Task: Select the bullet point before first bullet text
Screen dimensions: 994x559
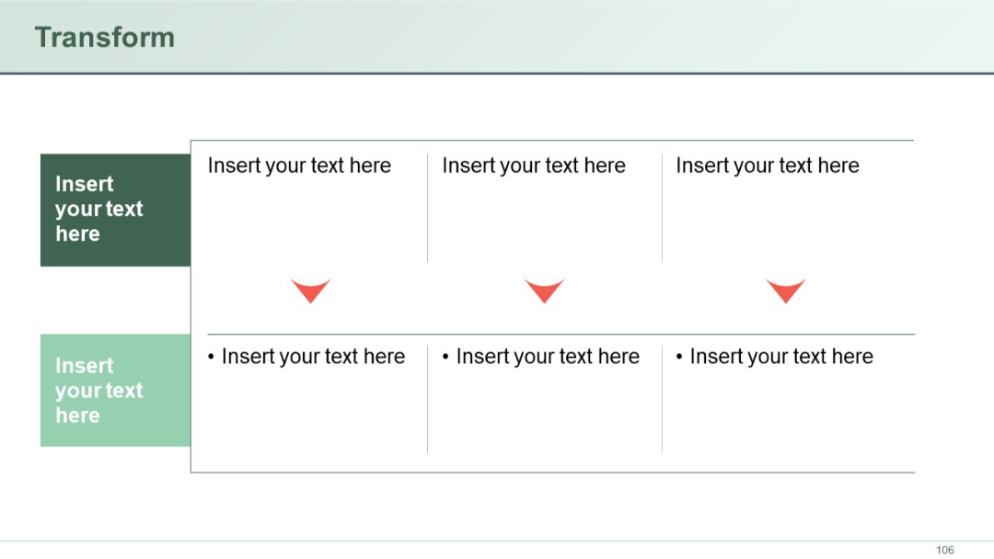Action: tap(214, 356)
